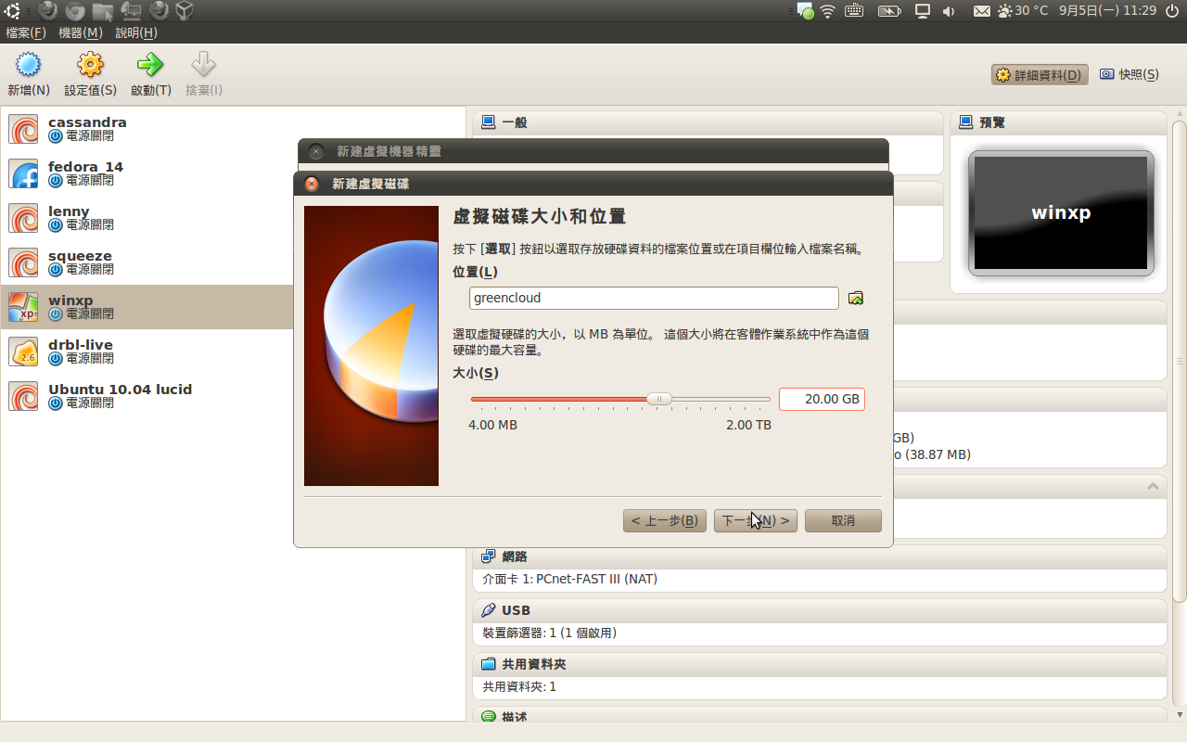Click the 上一步(B) back button

coord(664,520)
